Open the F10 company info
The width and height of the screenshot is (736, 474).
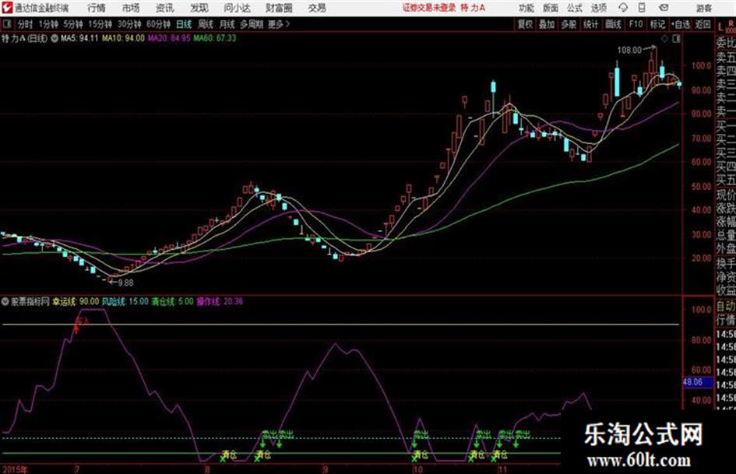coord(636,24)
